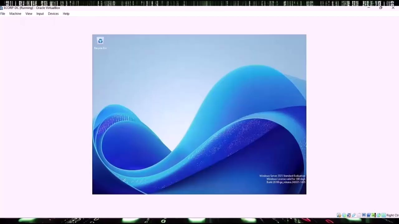Click the shared folders status icon
Image resolution: width=399 pixels, height=224 pixels.
(x=359, y=215)
